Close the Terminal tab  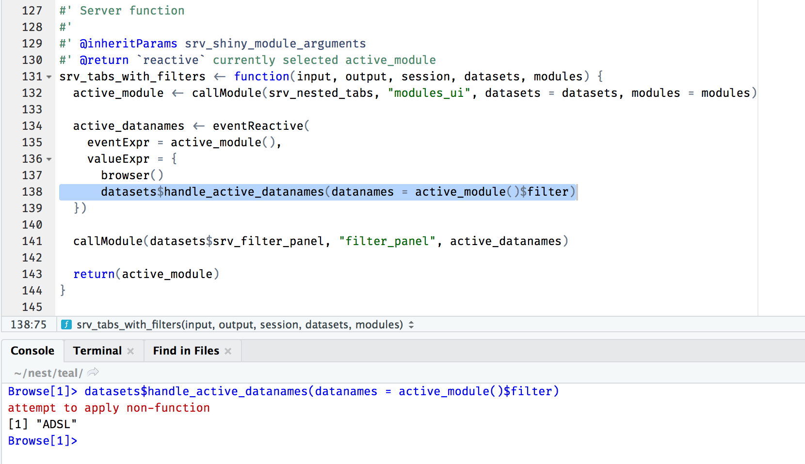[x=130, y=351]
